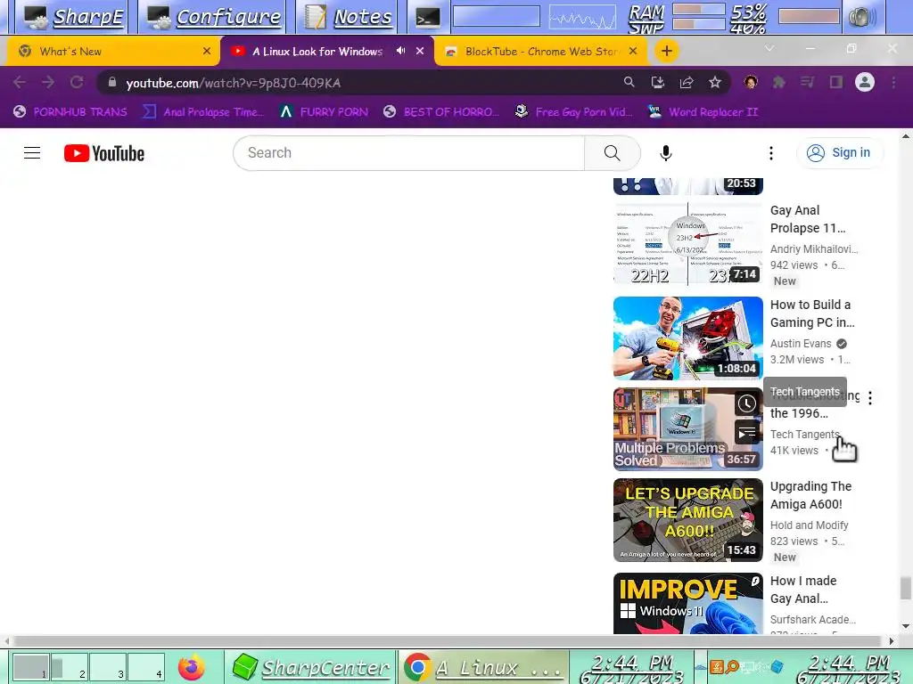Click the zoom magnifier icon in address bar
Viewport: 913px width, 684px height.
[629, 82]
